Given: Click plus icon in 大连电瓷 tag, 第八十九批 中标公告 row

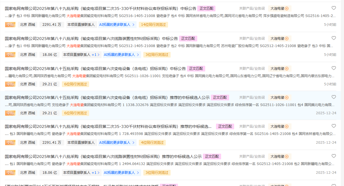Looking at the screenshot, I should [x=287, y=9].
